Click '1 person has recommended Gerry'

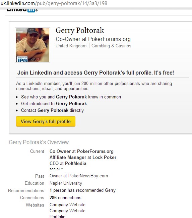click(82, 190)
